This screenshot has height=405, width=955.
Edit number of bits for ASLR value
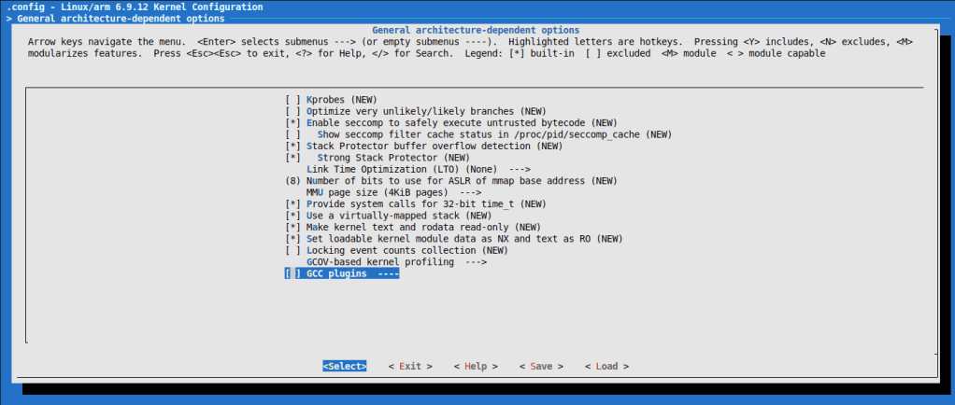click(x=292, y=181)
